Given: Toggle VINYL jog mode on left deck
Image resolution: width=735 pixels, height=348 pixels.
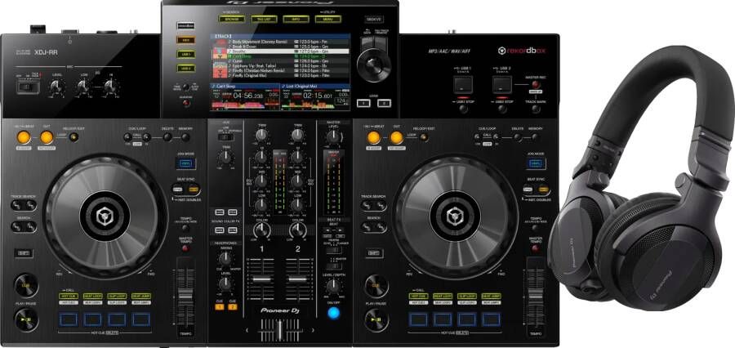Looking at the screenshot, I should pos(187,163).
